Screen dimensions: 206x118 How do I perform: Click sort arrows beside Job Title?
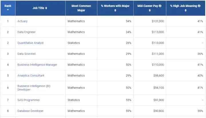pyautogui.click(x=46, y=8)
